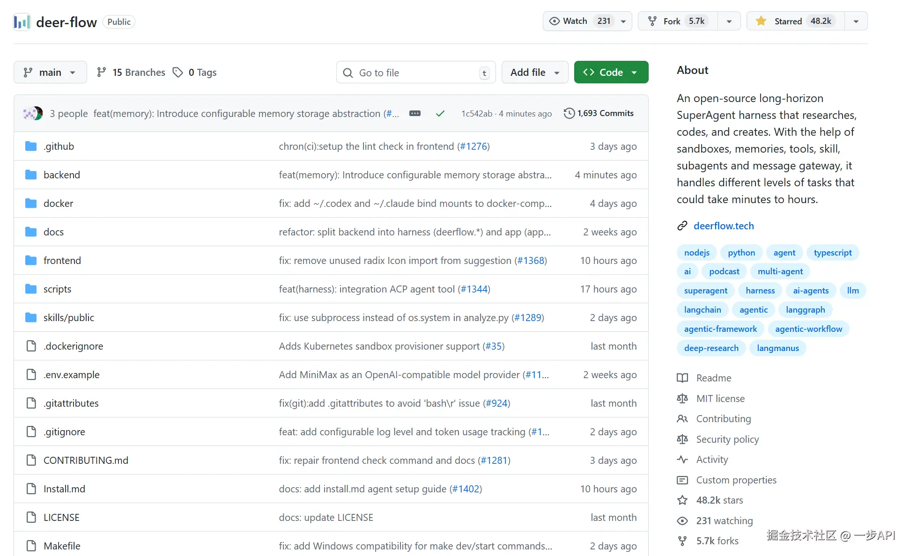Click the deer-flow repository logo icon
Viewport: 910px width, 556px height.
[x=22, y=22]
